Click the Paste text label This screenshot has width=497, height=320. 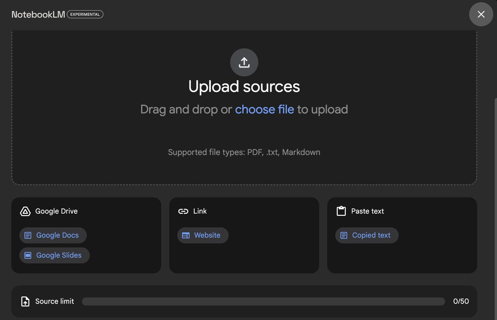(368, 211)
